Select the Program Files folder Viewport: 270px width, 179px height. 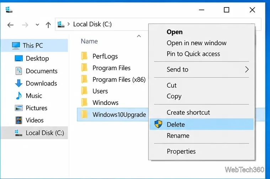click(111, 68)
